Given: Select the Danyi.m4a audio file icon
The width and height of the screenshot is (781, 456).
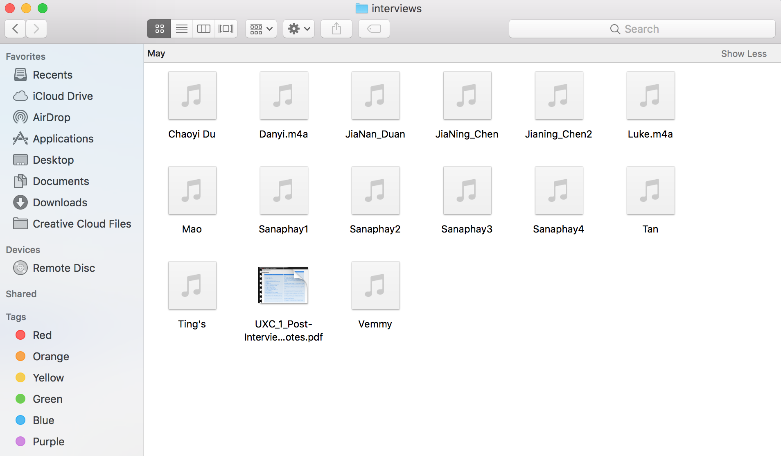Looking at the screenshot, I should (x=284, y=95).
